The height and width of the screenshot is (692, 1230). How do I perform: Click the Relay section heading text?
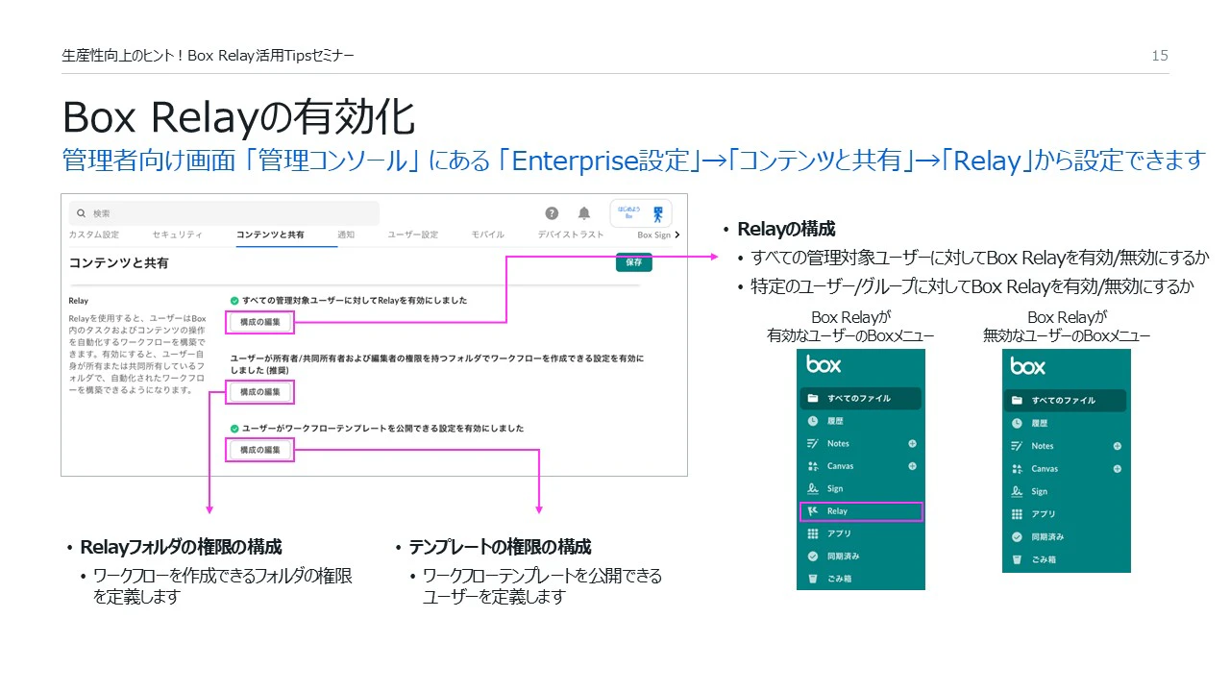[x=79, y=301]
